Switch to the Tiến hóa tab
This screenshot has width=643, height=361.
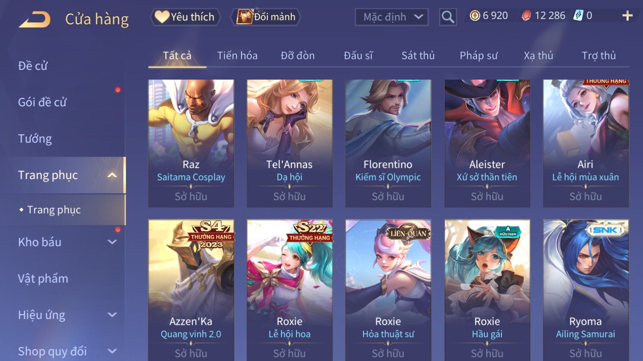(238, 56)
